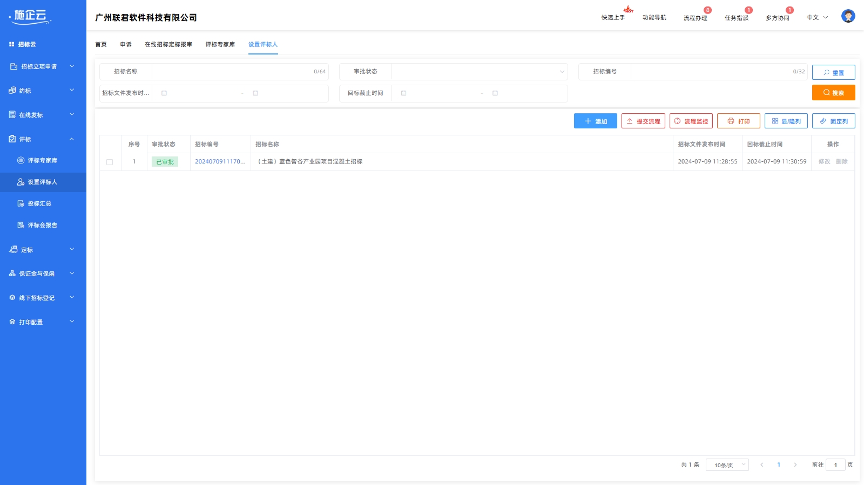This screenshot has width=864, height=485.
Task: Click the 评标专家库 sidebar icon
Action: (x=21, y=160)
